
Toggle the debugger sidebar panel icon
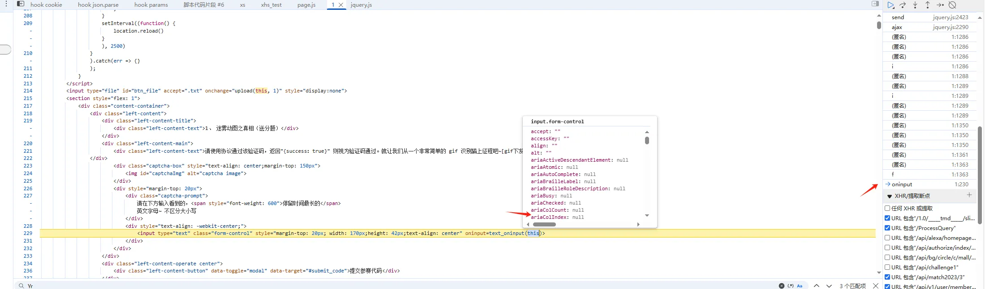pyautogui.click(x=875, y=4)
